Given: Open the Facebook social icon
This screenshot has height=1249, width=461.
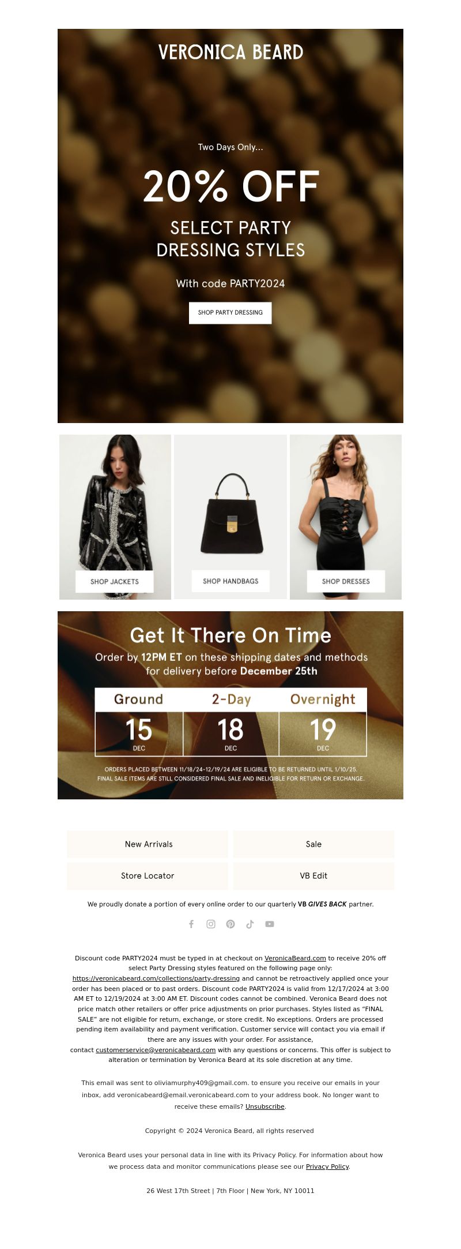Looking at the screenshot, I should [x=191, y=924].
